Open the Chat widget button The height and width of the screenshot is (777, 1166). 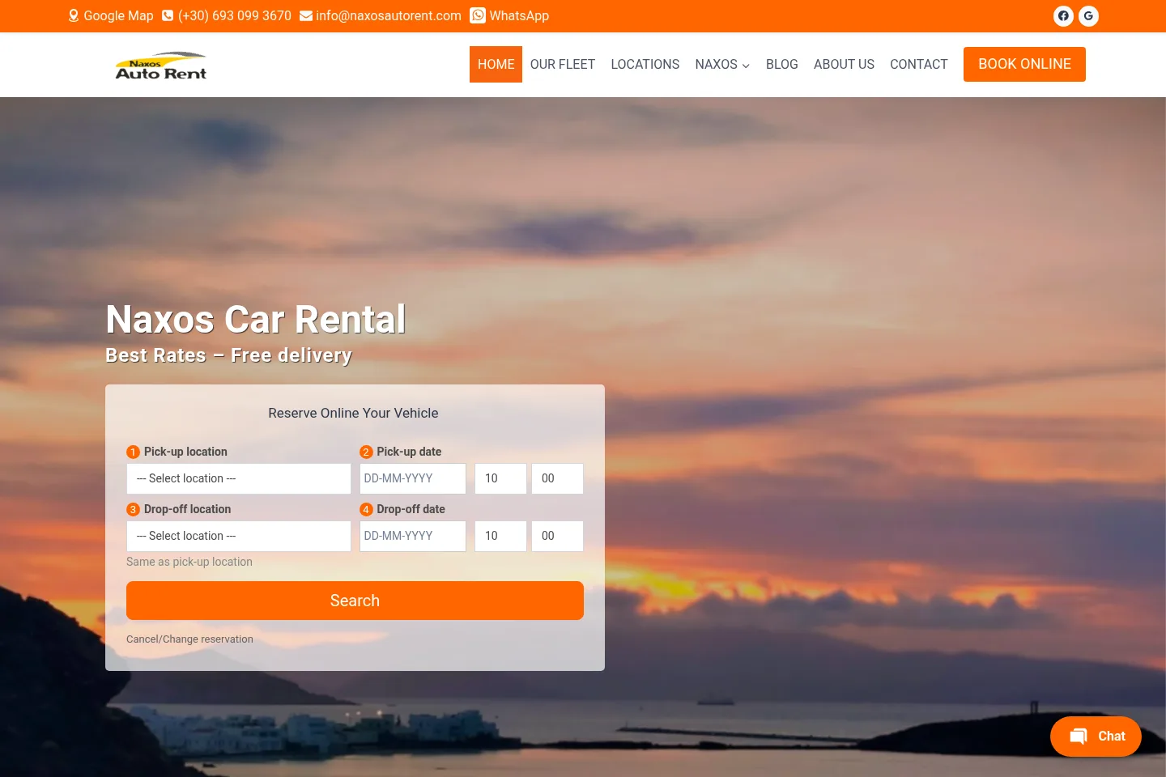click(1096, 736)
